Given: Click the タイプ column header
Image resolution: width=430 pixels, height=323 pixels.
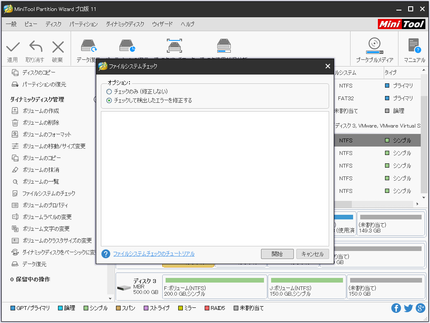Looking at the screenshot, I should [402, 72].
